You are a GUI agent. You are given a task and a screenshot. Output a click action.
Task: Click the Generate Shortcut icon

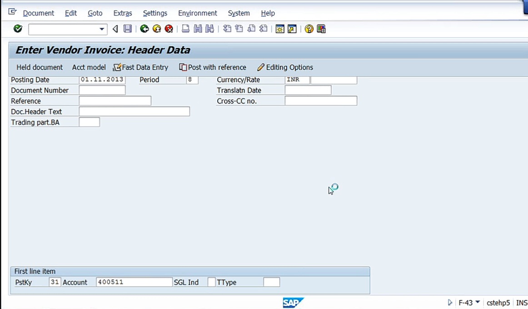point(292,29)
